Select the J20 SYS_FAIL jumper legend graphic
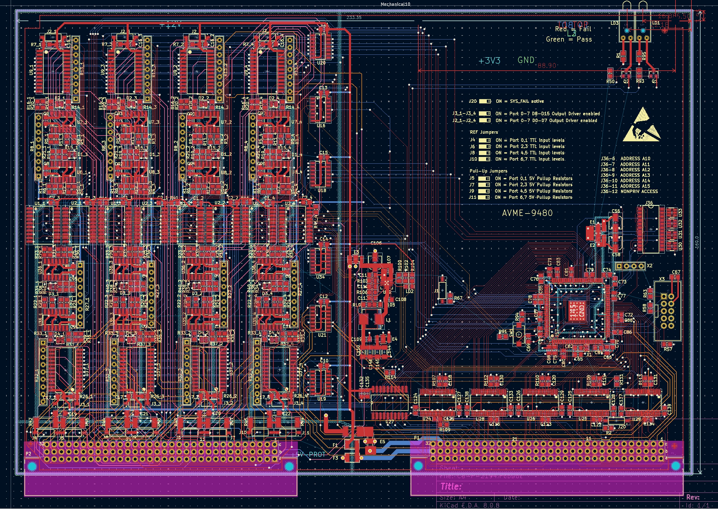Viewport: 718px width, 509px height. point(485,101)
